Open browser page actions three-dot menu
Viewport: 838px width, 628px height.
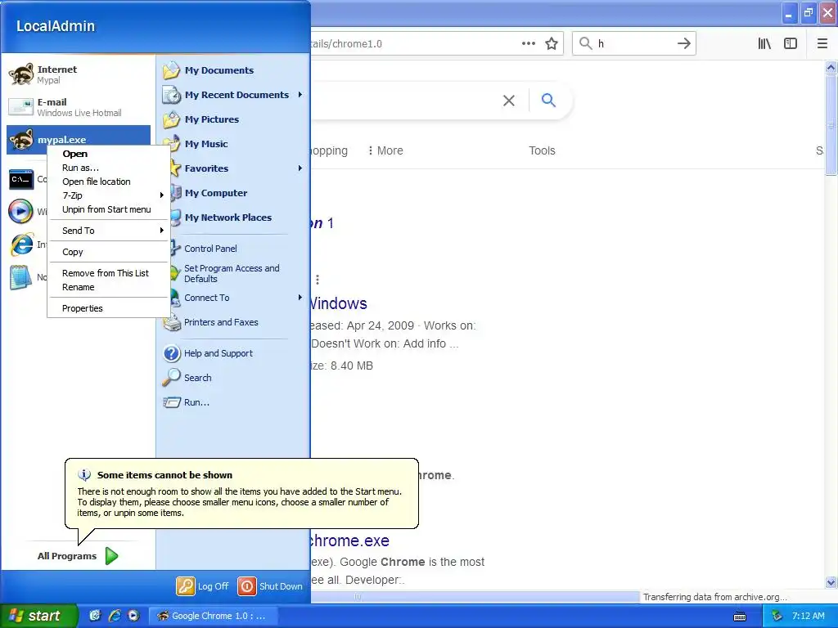coord(529,44)
